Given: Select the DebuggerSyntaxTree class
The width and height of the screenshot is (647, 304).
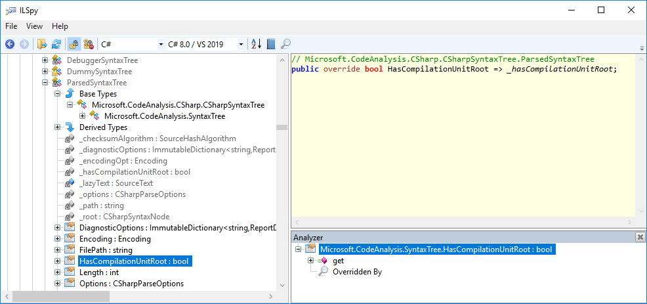Looking at the screenshot, I should [102, 60].
